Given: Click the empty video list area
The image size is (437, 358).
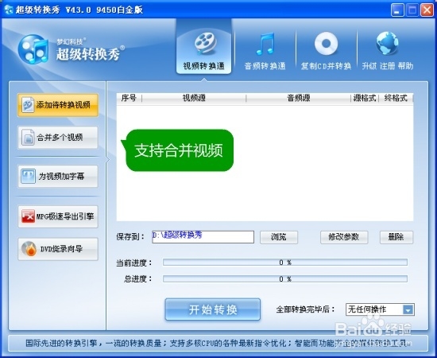Looking at the screenshot, I should pos(265,163).
